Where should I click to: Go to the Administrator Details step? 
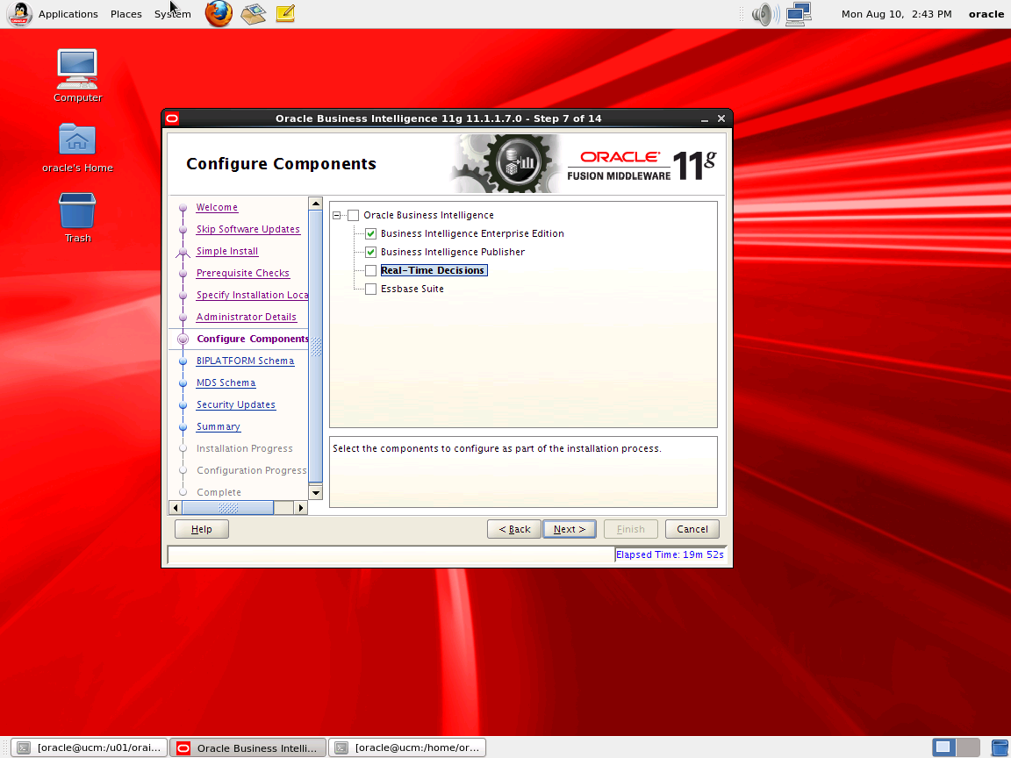coord(247,317)
